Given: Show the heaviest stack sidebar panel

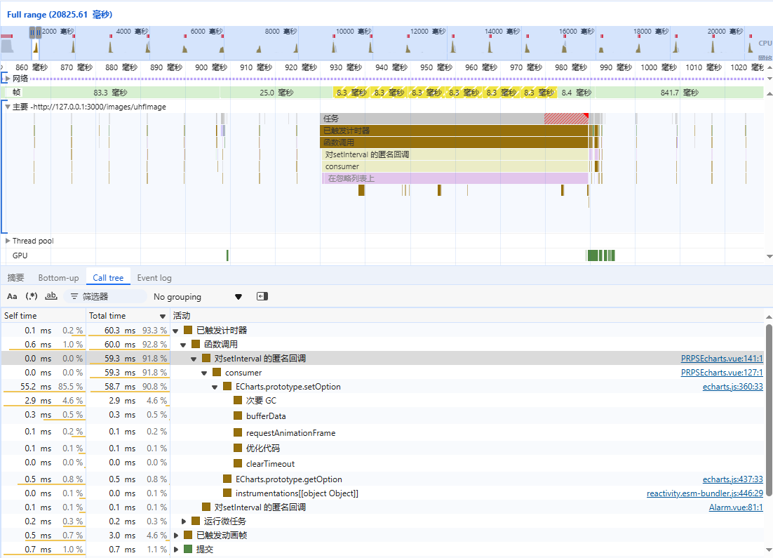Looking at the screenshot, I should (x=262, y=296).
